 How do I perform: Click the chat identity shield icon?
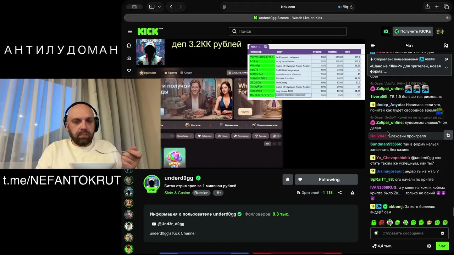376,233
